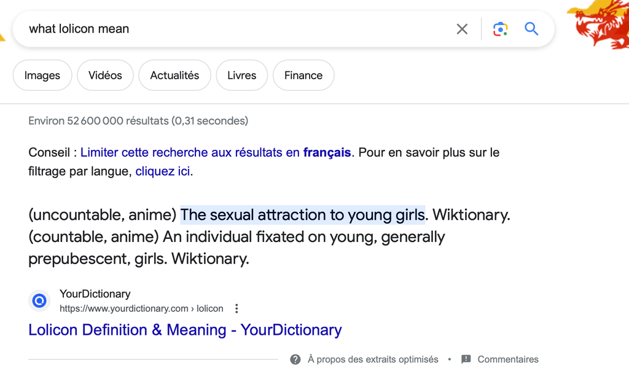Click inside the search query field
This screenshot has width=629, height=379.
(x=233, y=29)
